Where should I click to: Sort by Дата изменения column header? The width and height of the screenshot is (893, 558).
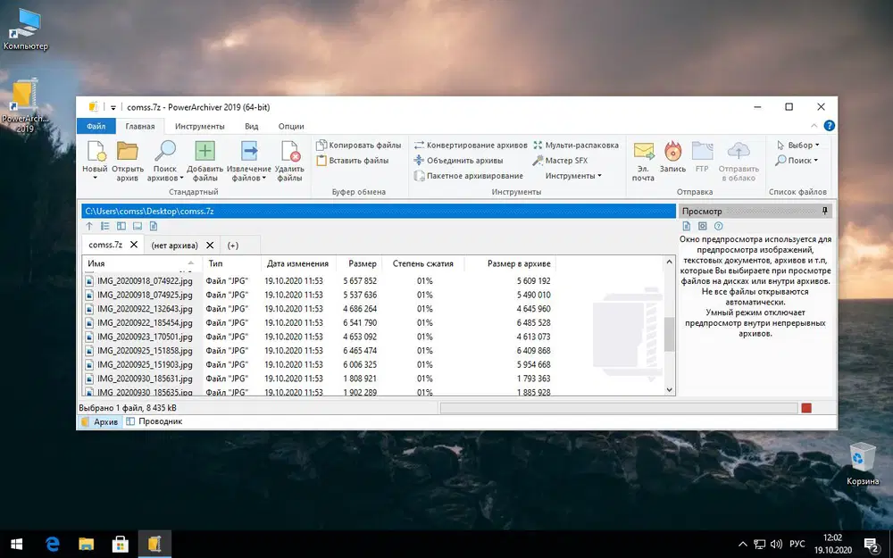tap(298, 263)
